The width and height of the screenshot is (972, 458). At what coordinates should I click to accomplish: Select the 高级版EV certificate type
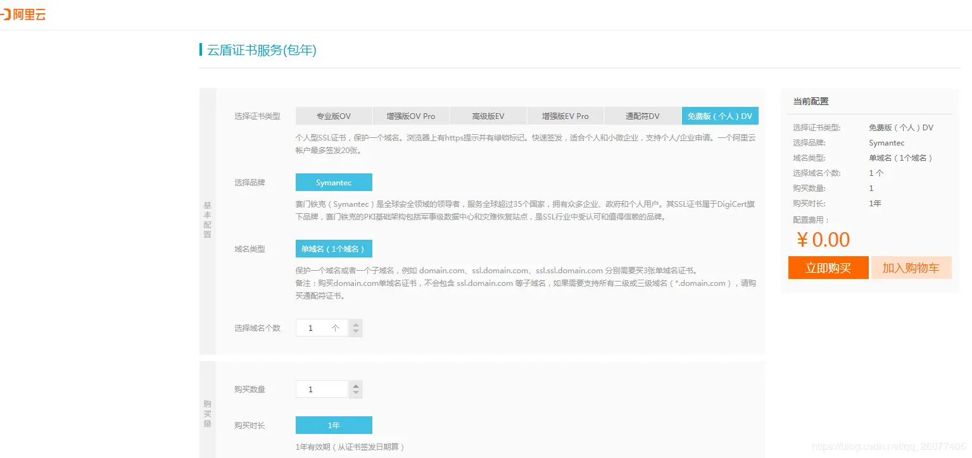[488, 116]
